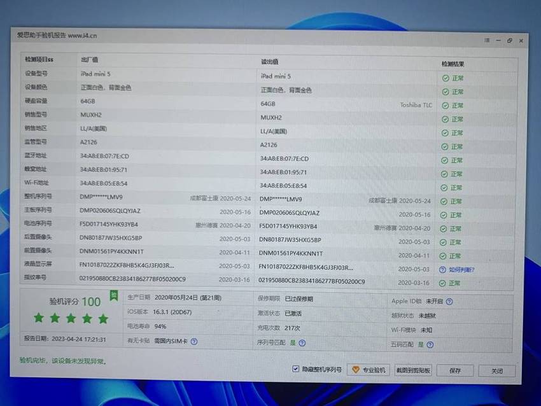Click the green check icon in 指纹串号 row
The image size is (541, 406).
[442, 283]
